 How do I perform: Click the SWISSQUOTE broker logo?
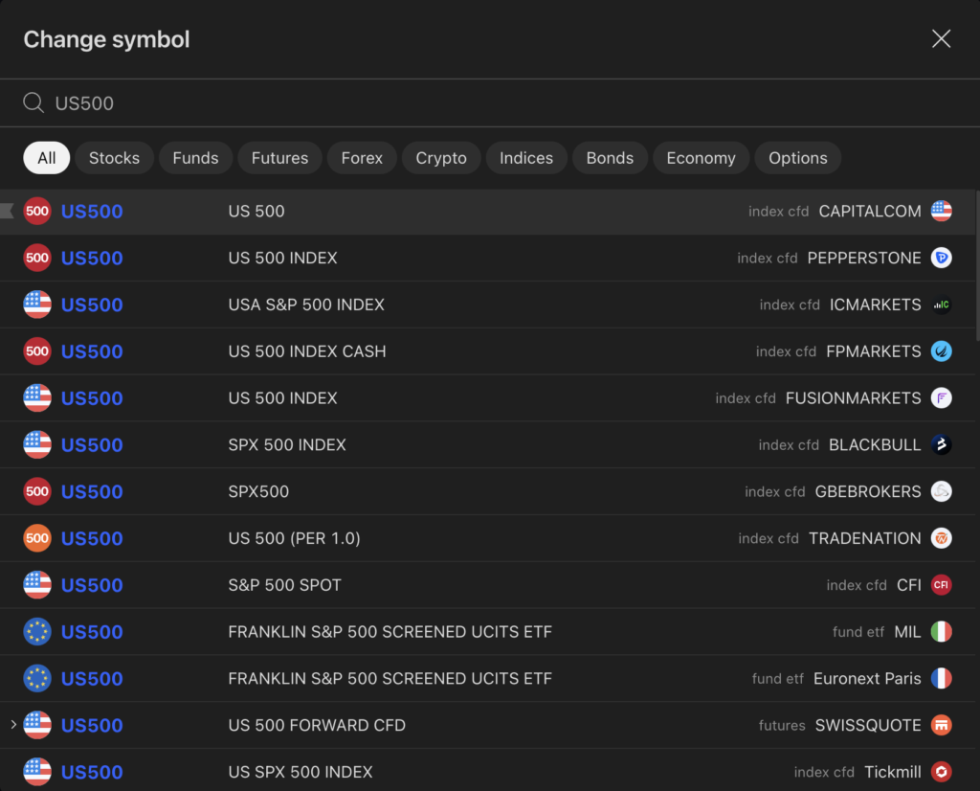coord(941,725)
